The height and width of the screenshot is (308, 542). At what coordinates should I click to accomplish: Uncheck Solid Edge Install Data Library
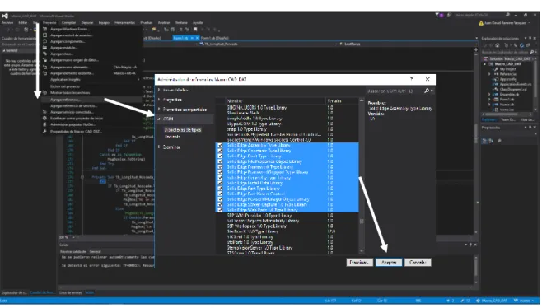220,183
